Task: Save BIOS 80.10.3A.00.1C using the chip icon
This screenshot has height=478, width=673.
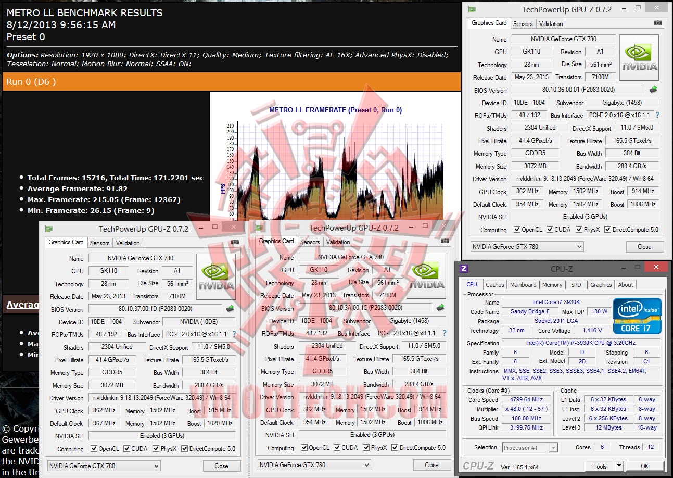Action: [440, 308]
